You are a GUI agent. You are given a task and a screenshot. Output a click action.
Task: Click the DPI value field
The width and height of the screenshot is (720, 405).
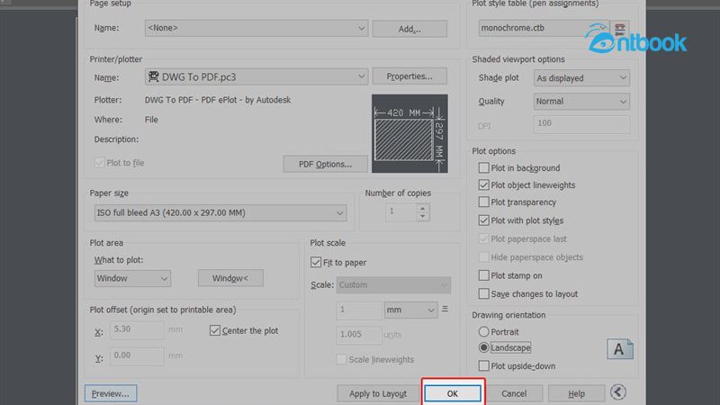[x=581, y=124]
